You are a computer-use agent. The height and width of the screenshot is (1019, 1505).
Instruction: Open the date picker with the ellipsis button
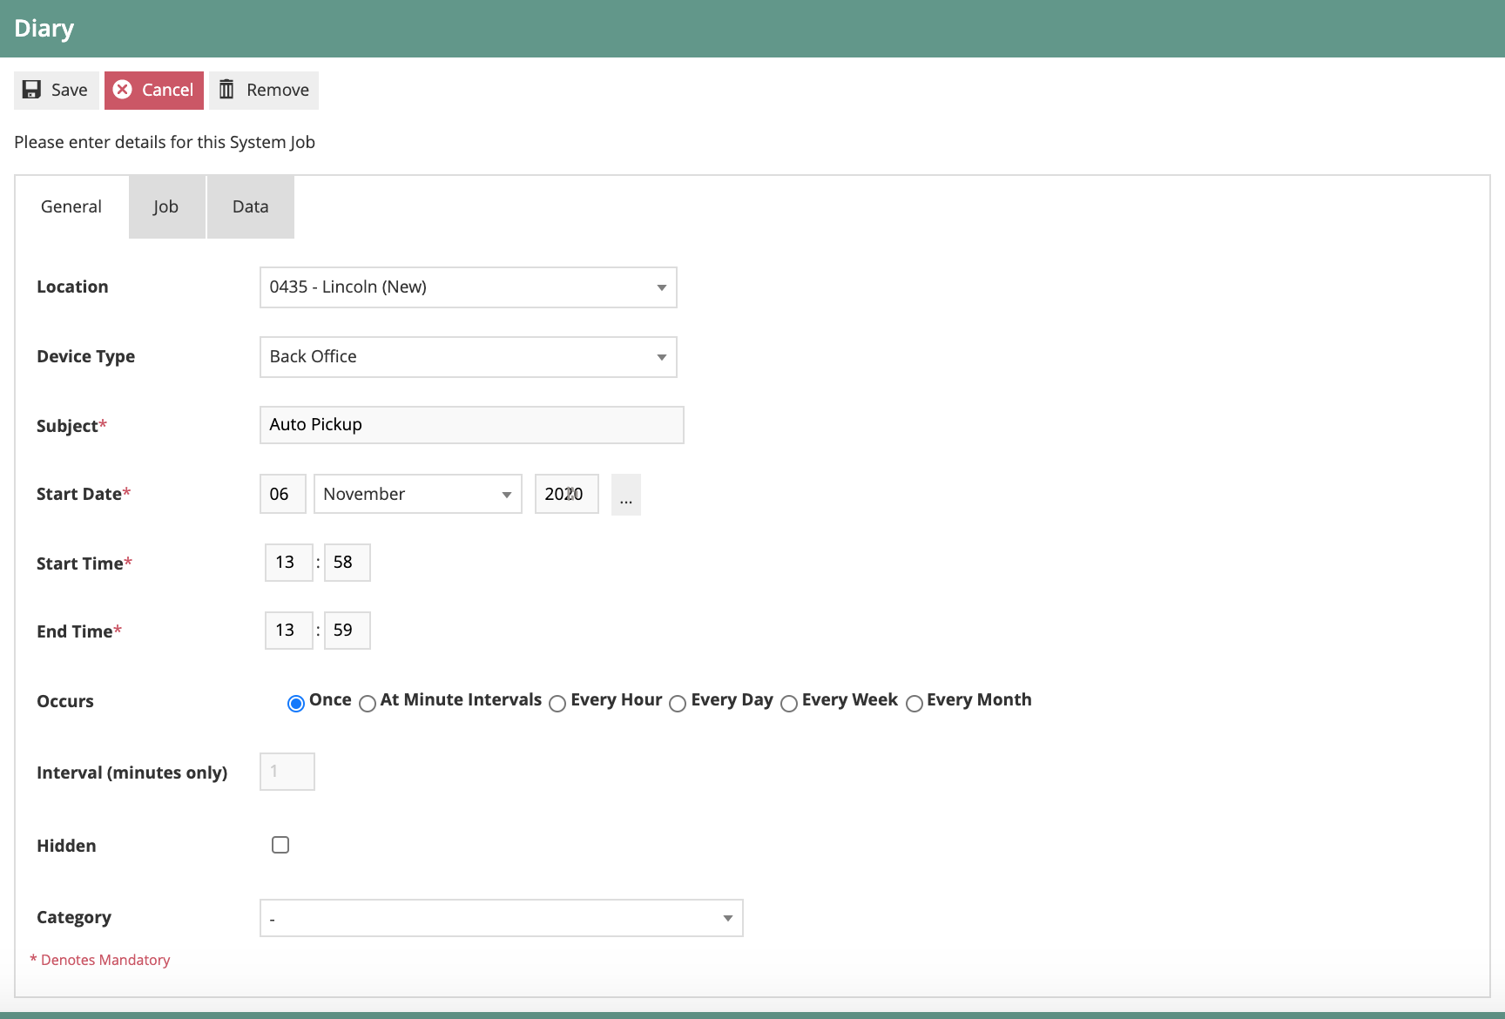pos(625,494)
